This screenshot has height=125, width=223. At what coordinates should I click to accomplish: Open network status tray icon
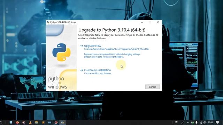click(x=201, y=123)
